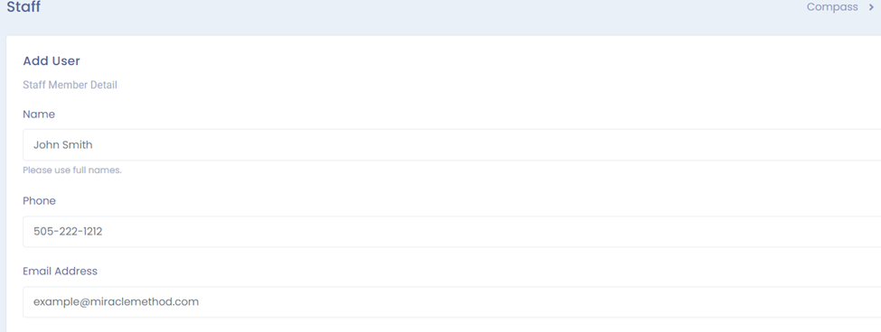Expand the breadcrumb using the right chevron
This screenshot has width=881, height=332.
click(x=871, y=7)
